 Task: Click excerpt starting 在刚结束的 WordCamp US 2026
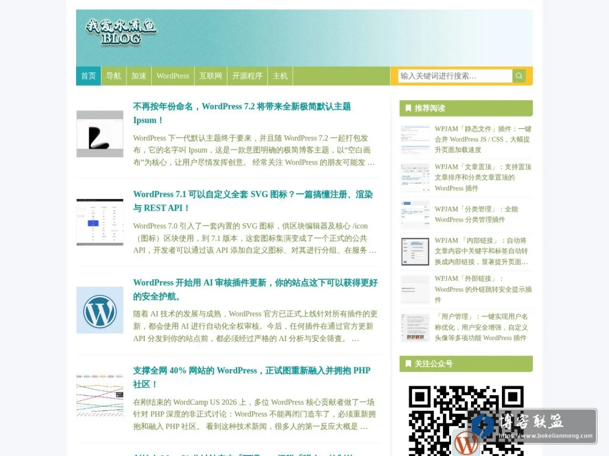pyautogui.click(x=254, y=414)
